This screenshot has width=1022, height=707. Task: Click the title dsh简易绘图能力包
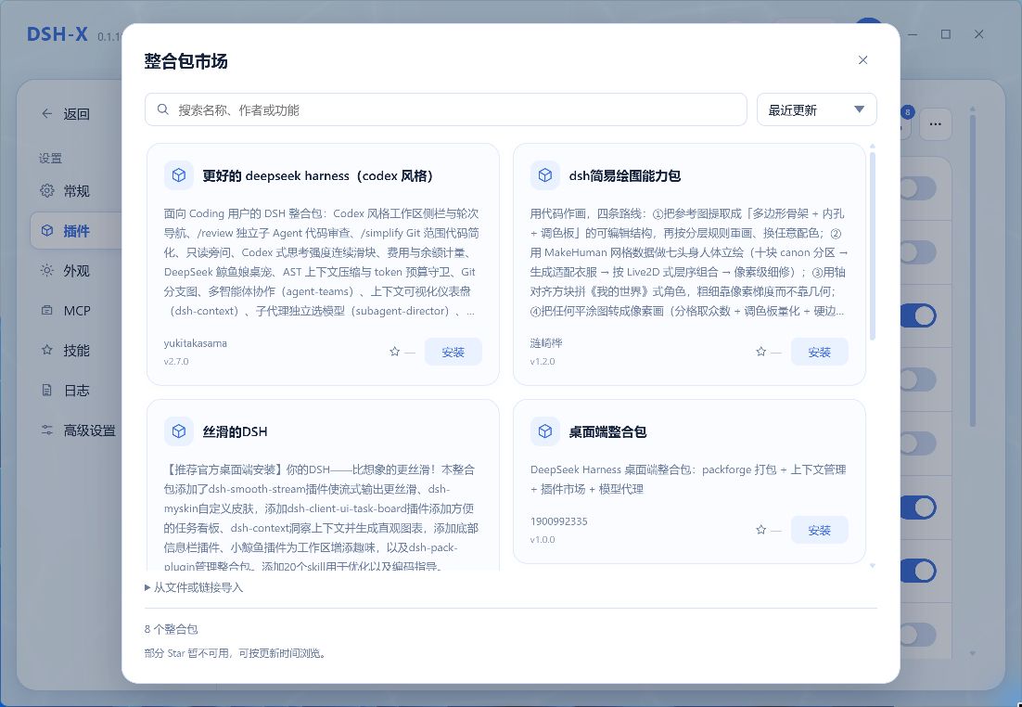(625, 175)
